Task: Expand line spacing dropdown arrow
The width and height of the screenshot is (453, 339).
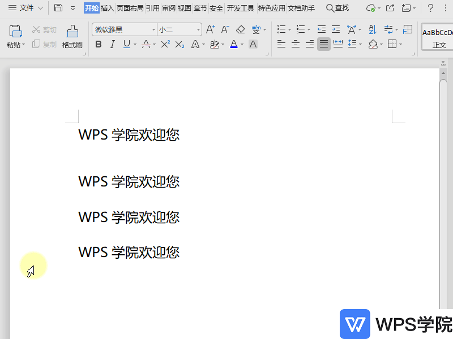Action: (360, 45)
